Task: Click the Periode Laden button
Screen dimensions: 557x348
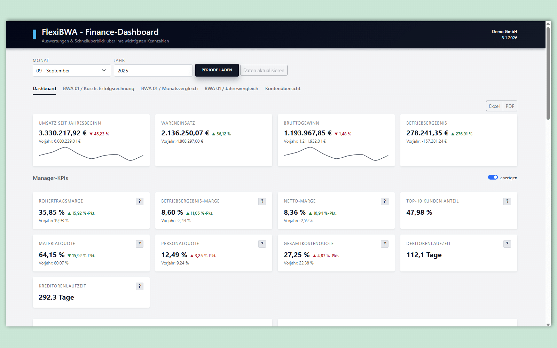Action: [217, 70]
